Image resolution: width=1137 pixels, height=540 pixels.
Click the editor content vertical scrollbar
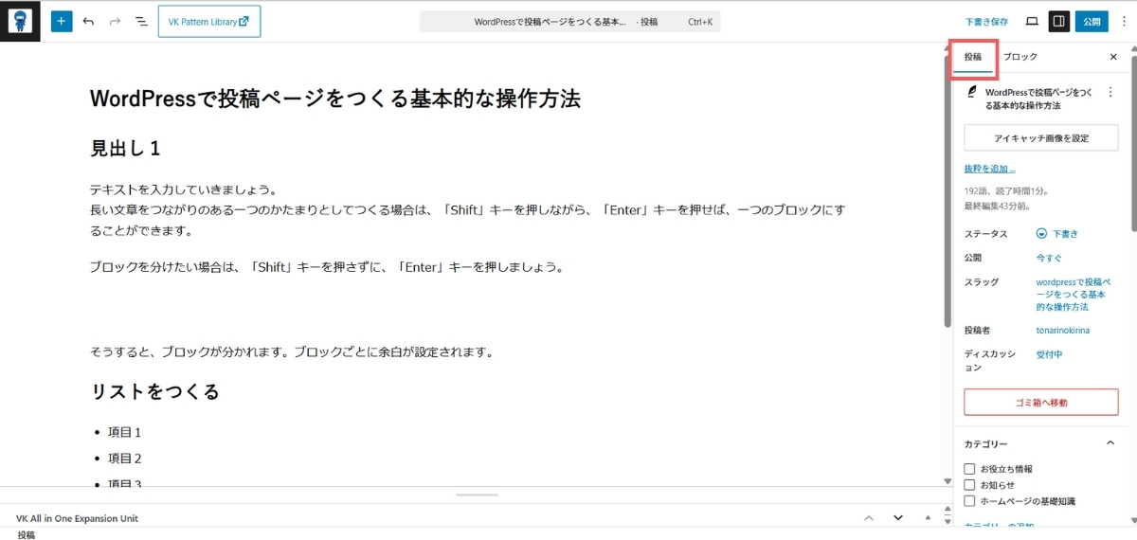click(x=947, y=189)
